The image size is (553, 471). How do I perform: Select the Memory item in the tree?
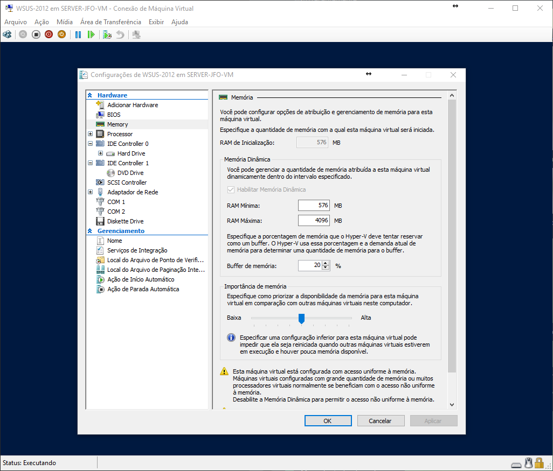pos(117,124)
